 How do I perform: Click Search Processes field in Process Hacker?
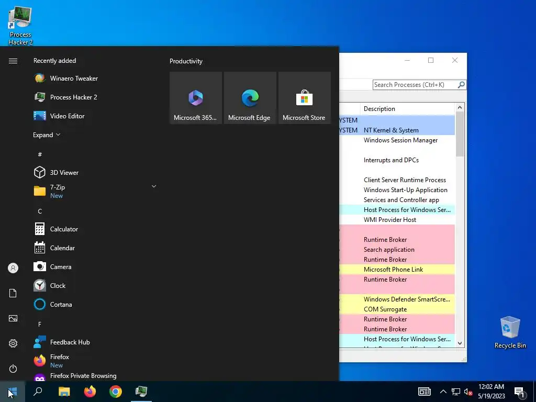coord(415,85)
